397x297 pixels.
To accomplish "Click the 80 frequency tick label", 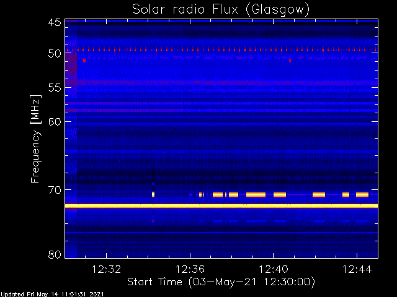I will click(x=55, y=254).
